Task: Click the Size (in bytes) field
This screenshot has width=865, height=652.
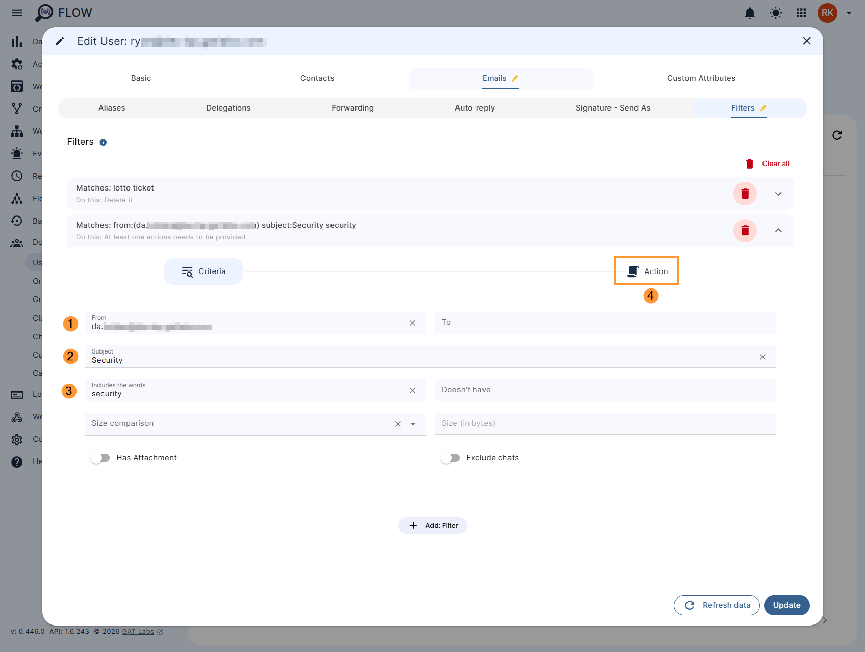Action: (x=605, y=424)
